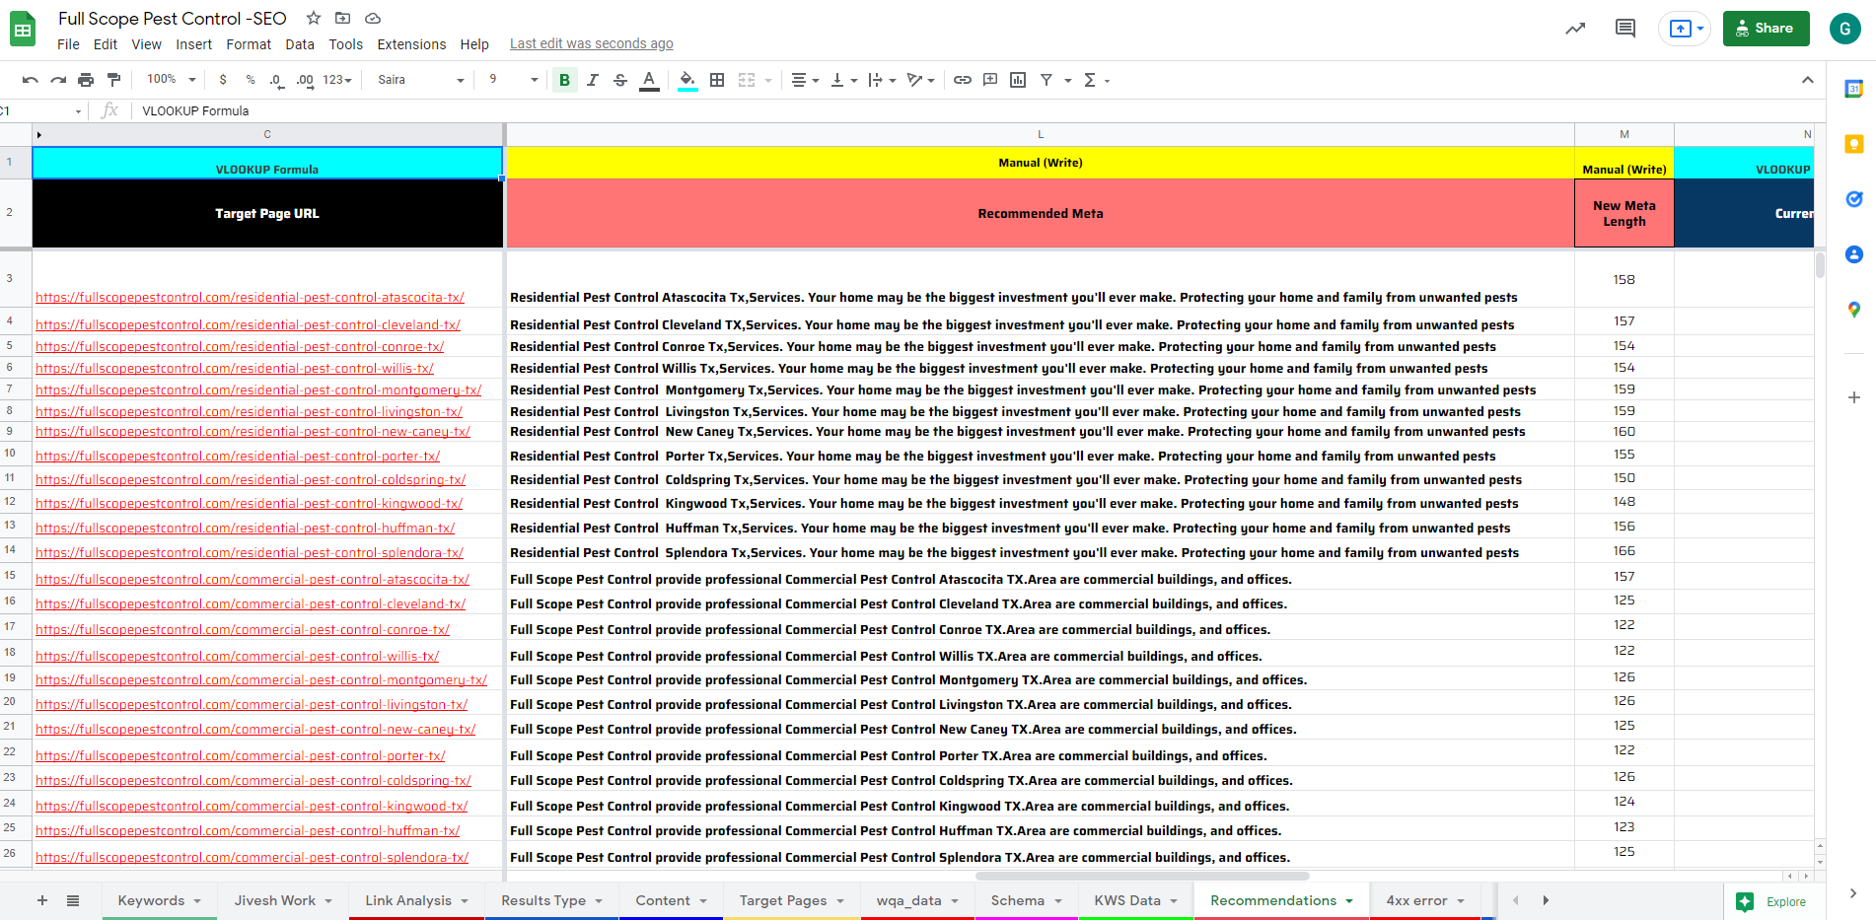Click the Get add-ons plus icon
The height and width of the screenshot is (920, 1876).
pyautogui.click(x=1853, y=397)
